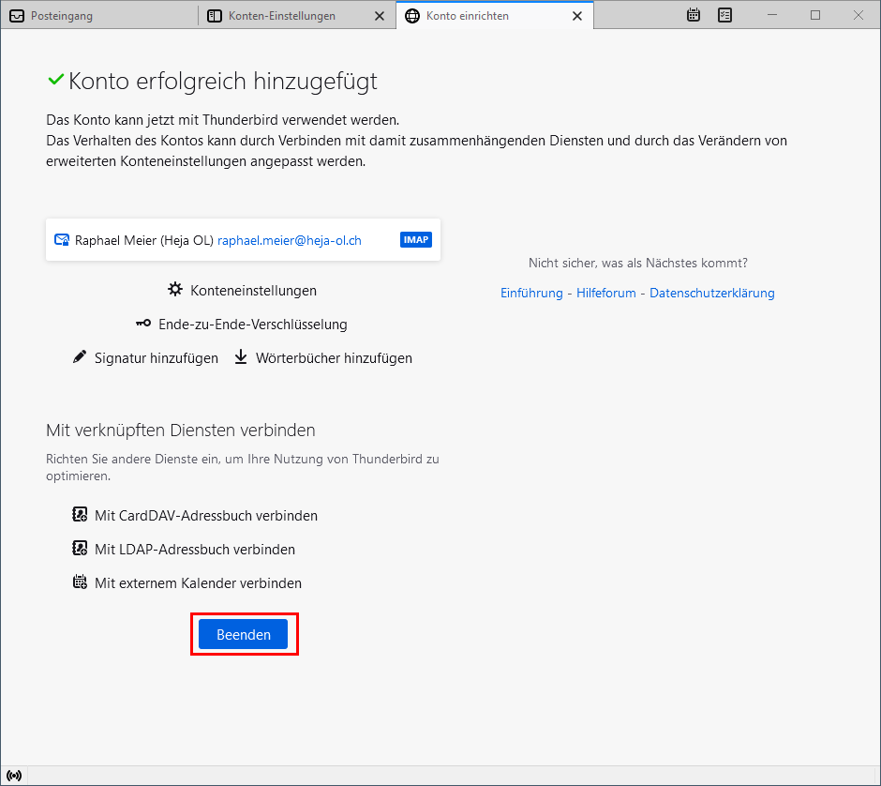Click the pencil icon for Signatur hinzufügen
Image resolution: width=881 pixels, height=786 pixels.
point(80,358)
